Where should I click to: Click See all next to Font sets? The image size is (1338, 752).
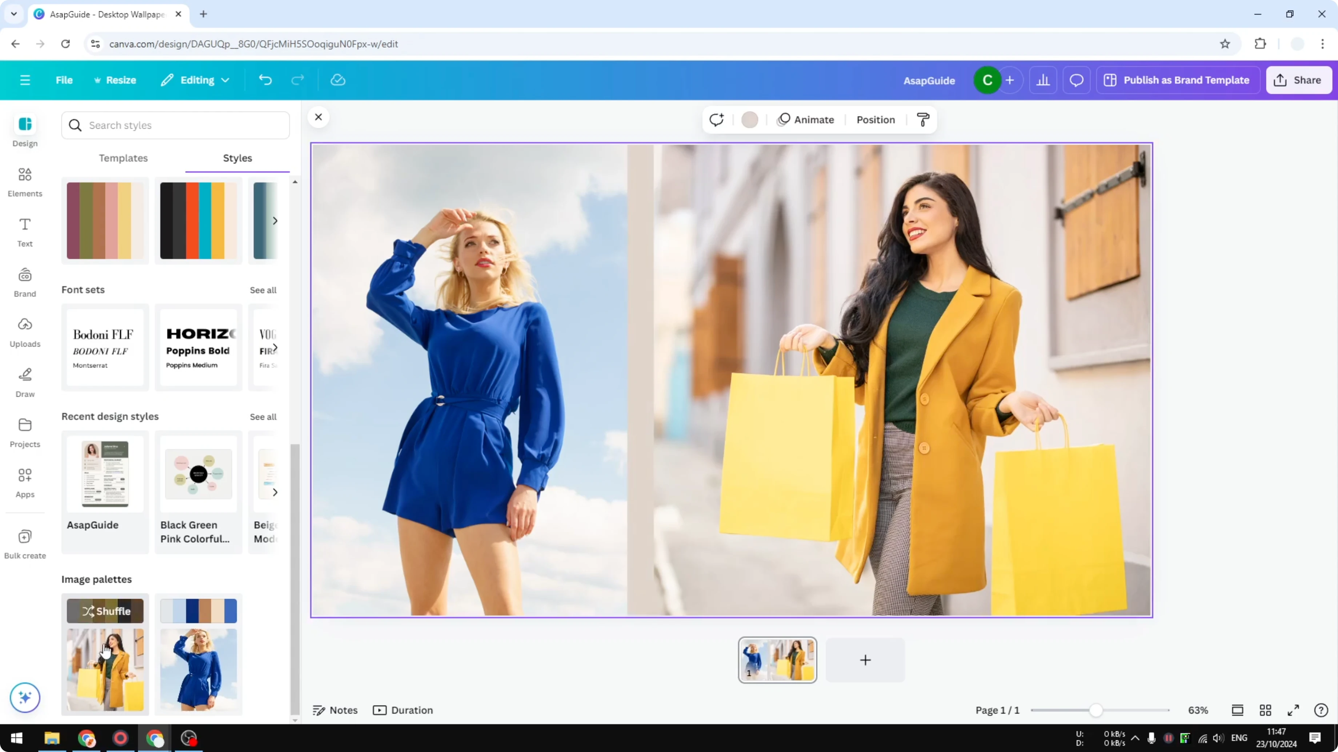coord(263,290)
